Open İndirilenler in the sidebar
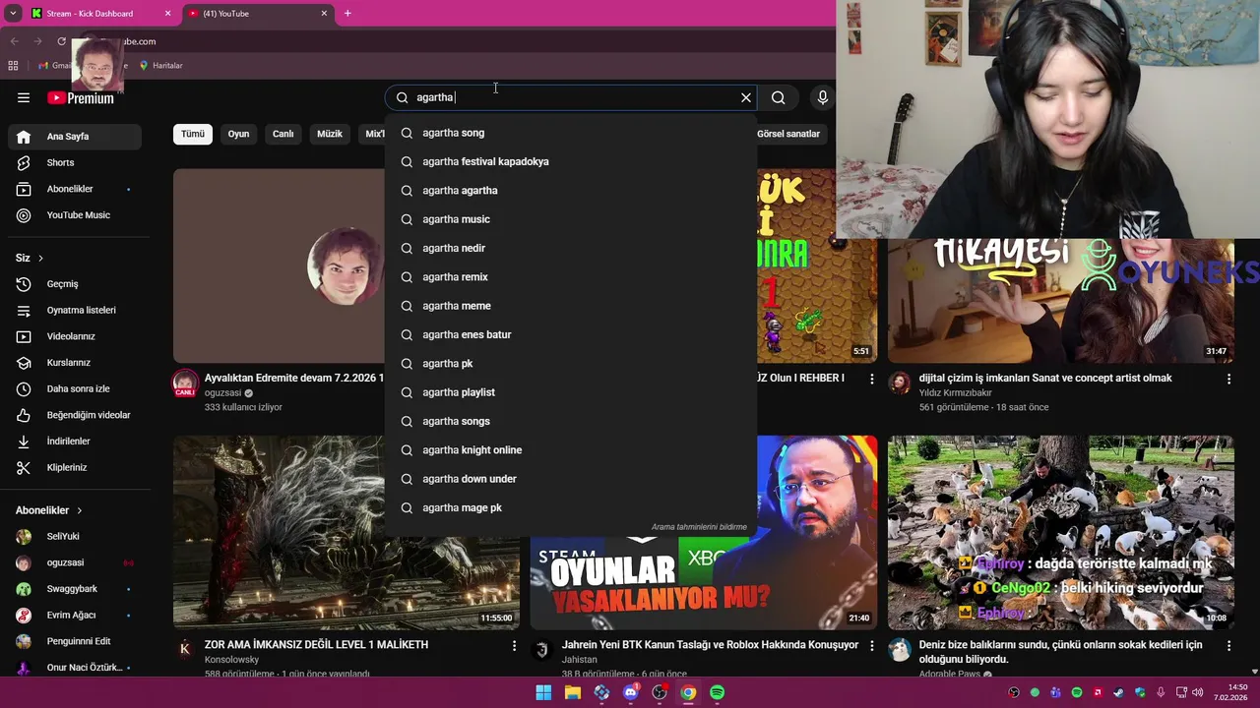Image resolution: width=1260 pixels, height=708 pixels. click(x=75, y=442)
